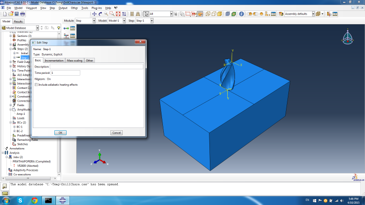Print the viewport with printer icon
The width and height of the screenshot is (365, 205).
click(22, 14)
